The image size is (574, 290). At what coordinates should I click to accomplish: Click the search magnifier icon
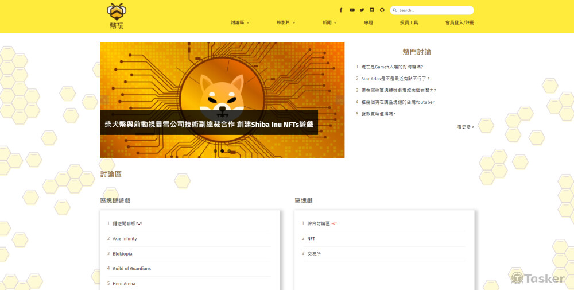coord(395,10)
